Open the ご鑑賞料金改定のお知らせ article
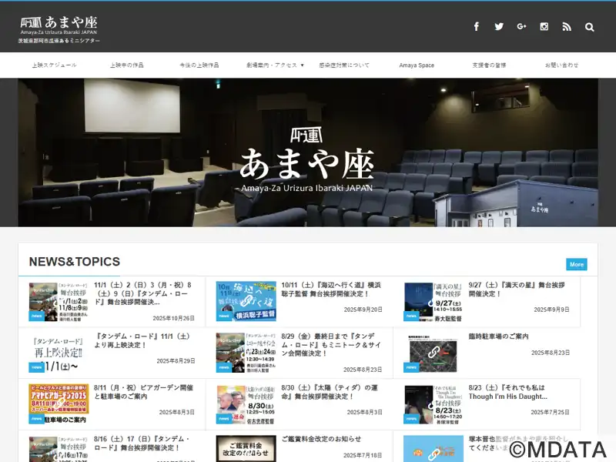 point(321,439)
